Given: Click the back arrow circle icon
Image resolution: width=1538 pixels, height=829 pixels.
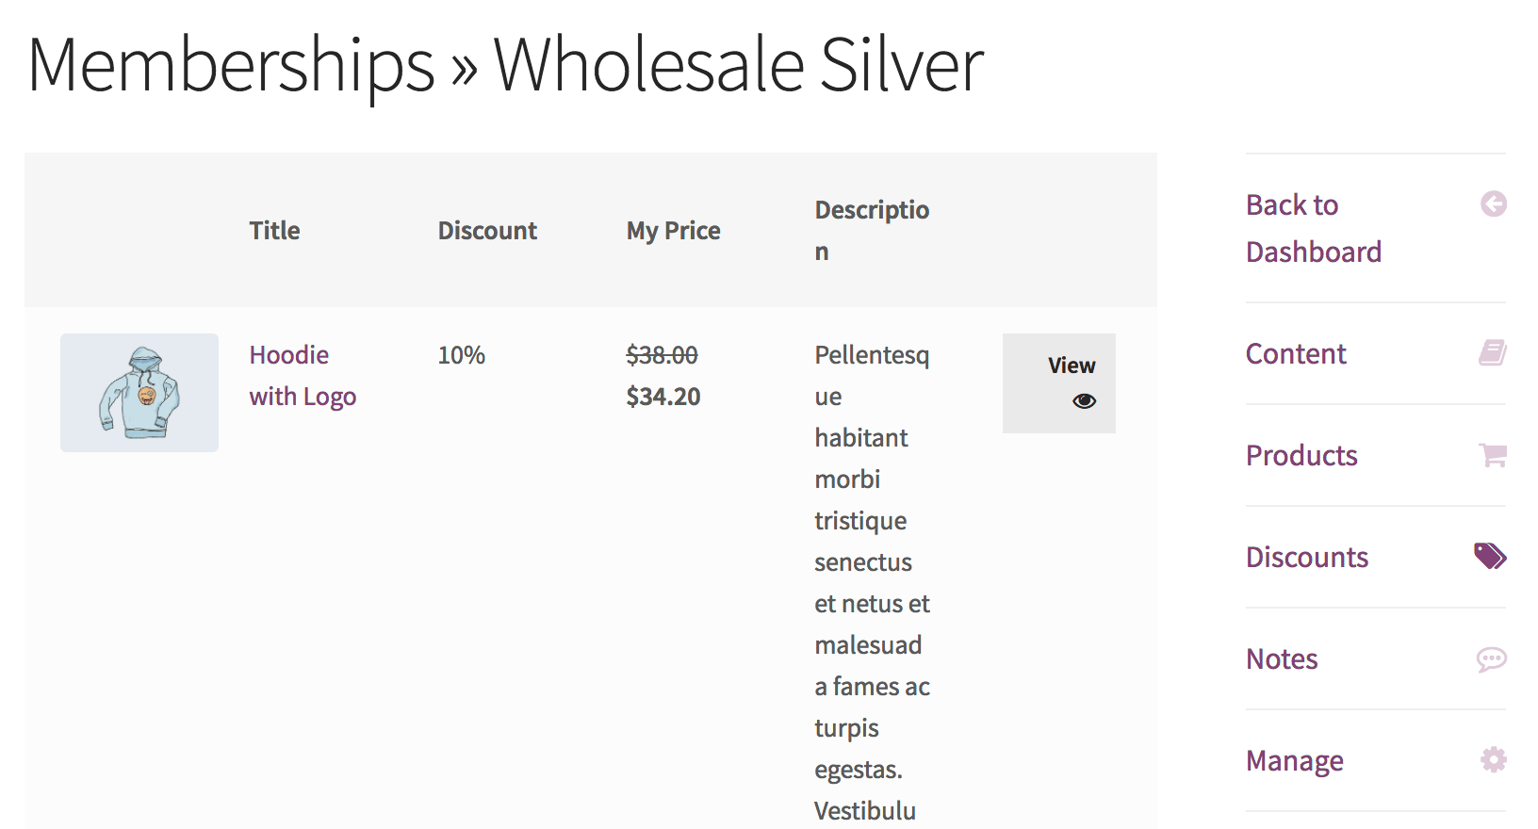Looking at the screenshot, I should (x=1493, y=204).
